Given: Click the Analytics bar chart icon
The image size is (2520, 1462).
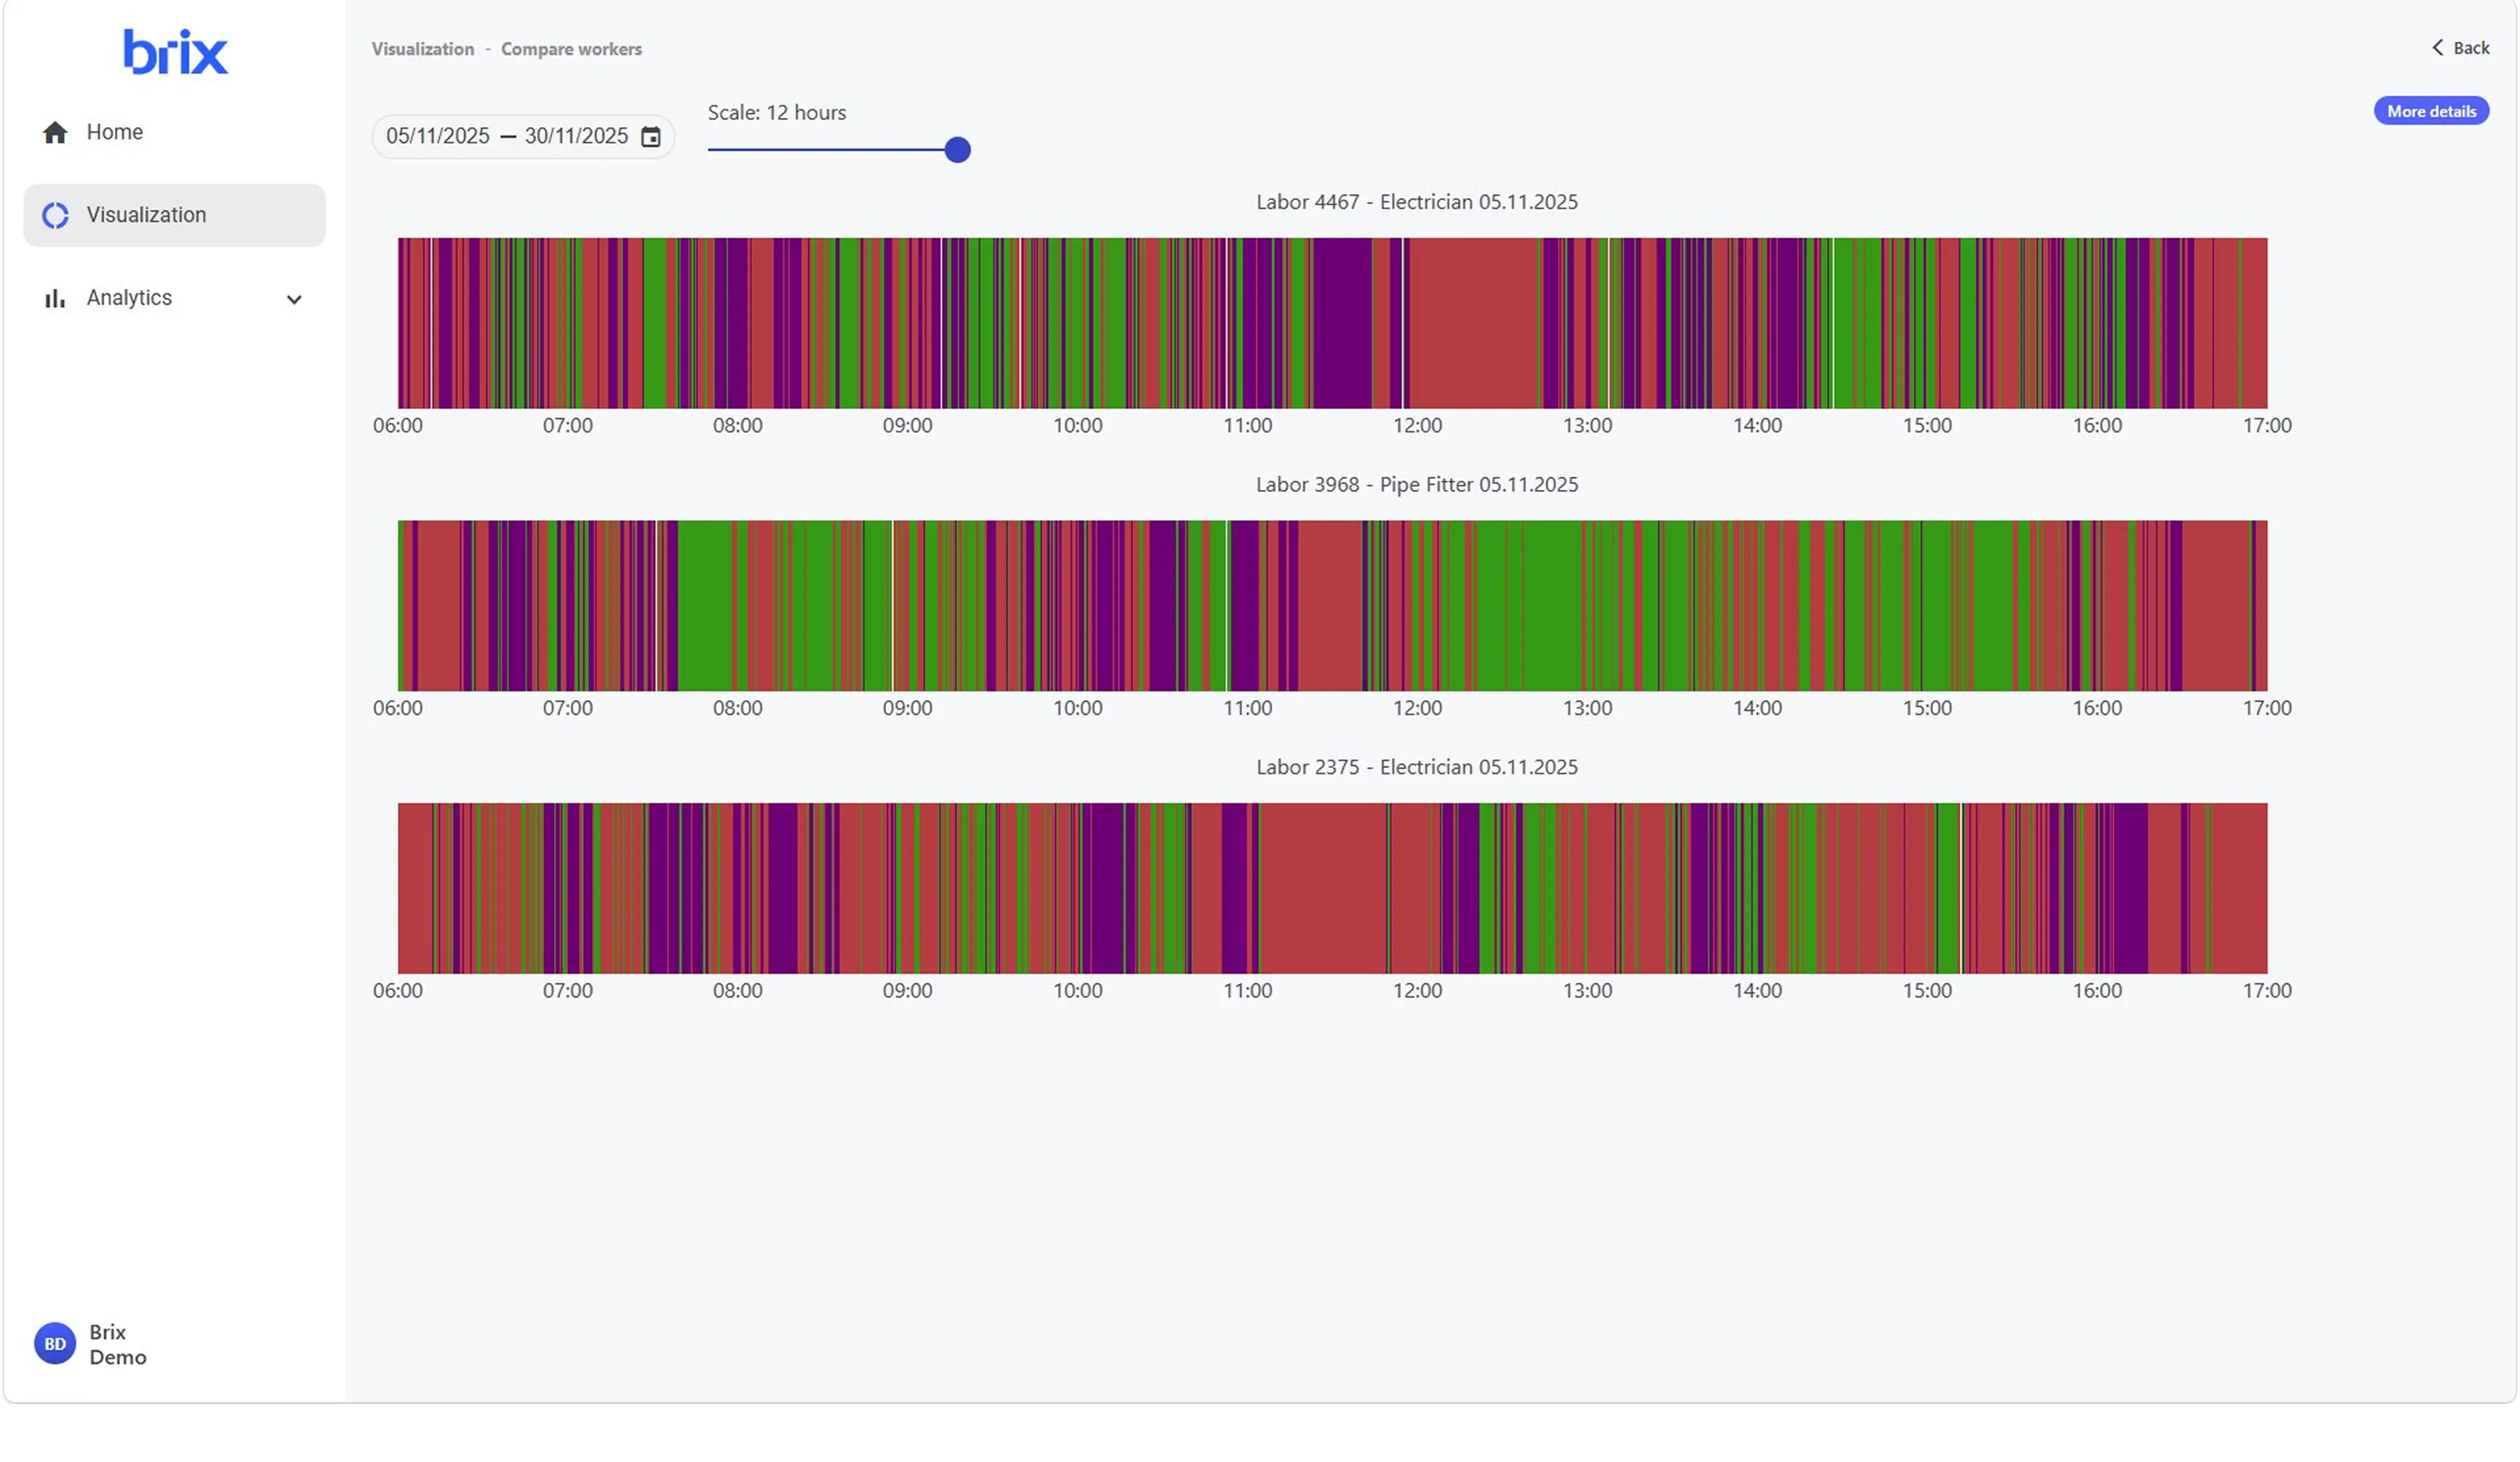Looking at the screenshot, I should click(55, 298).
